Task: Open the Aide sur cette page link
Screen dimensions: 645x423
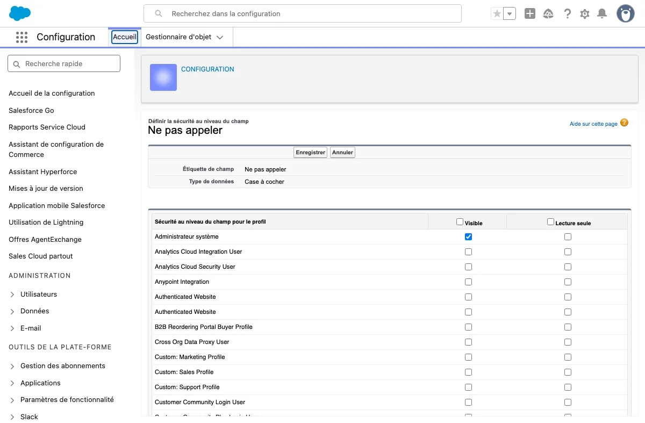Action: pos(593,124)
